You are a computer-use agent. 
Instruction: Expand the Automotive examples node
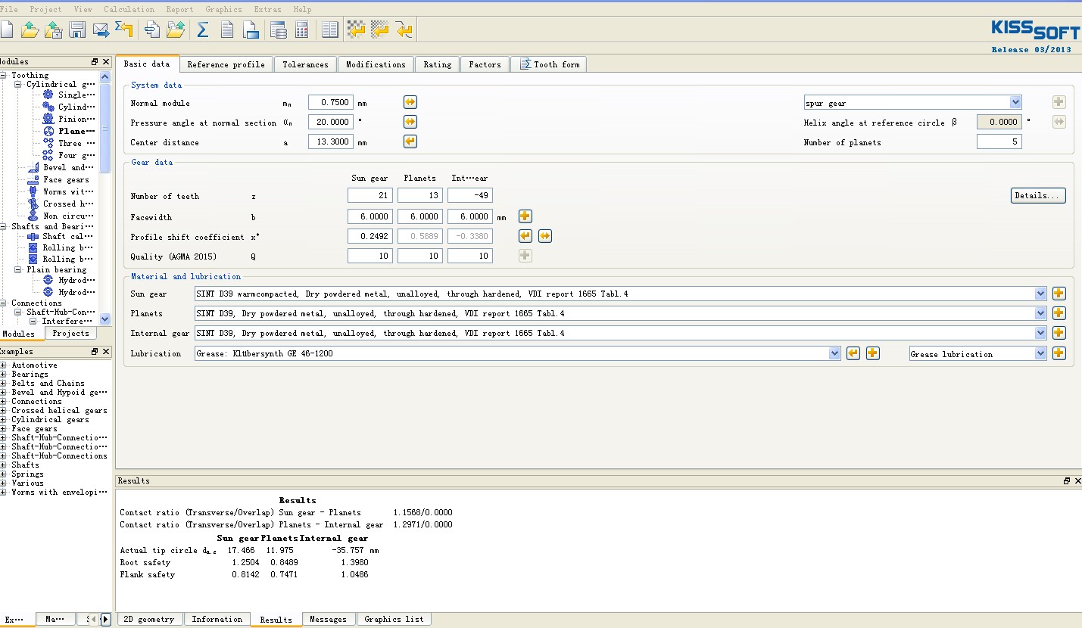point(3,365)
